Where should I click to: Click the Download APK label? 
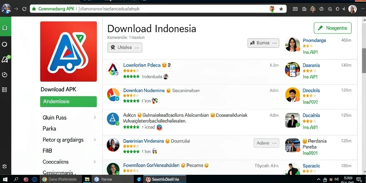click(x=58, y=89)
